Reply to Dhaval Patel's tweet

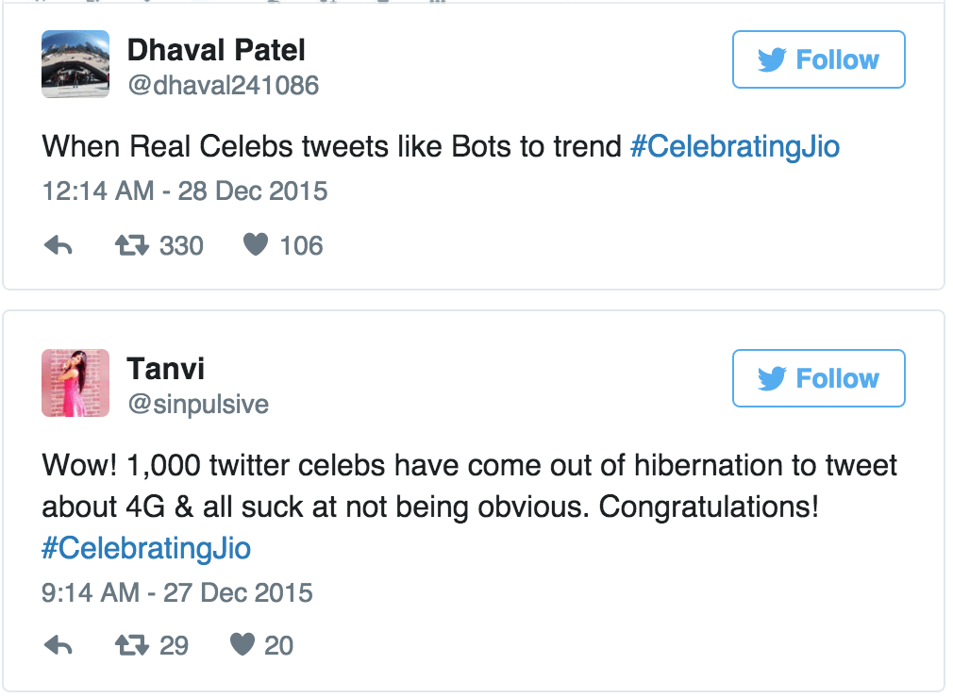pos(59,246)
